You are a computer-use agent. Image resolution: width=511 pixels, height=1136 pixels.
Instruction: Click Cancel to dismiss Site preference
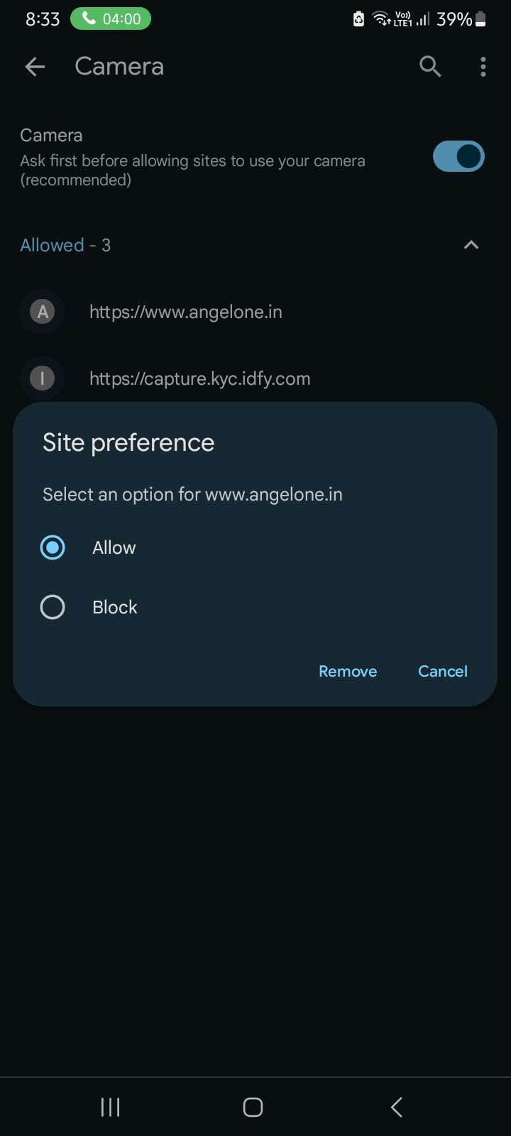point(443,671)
